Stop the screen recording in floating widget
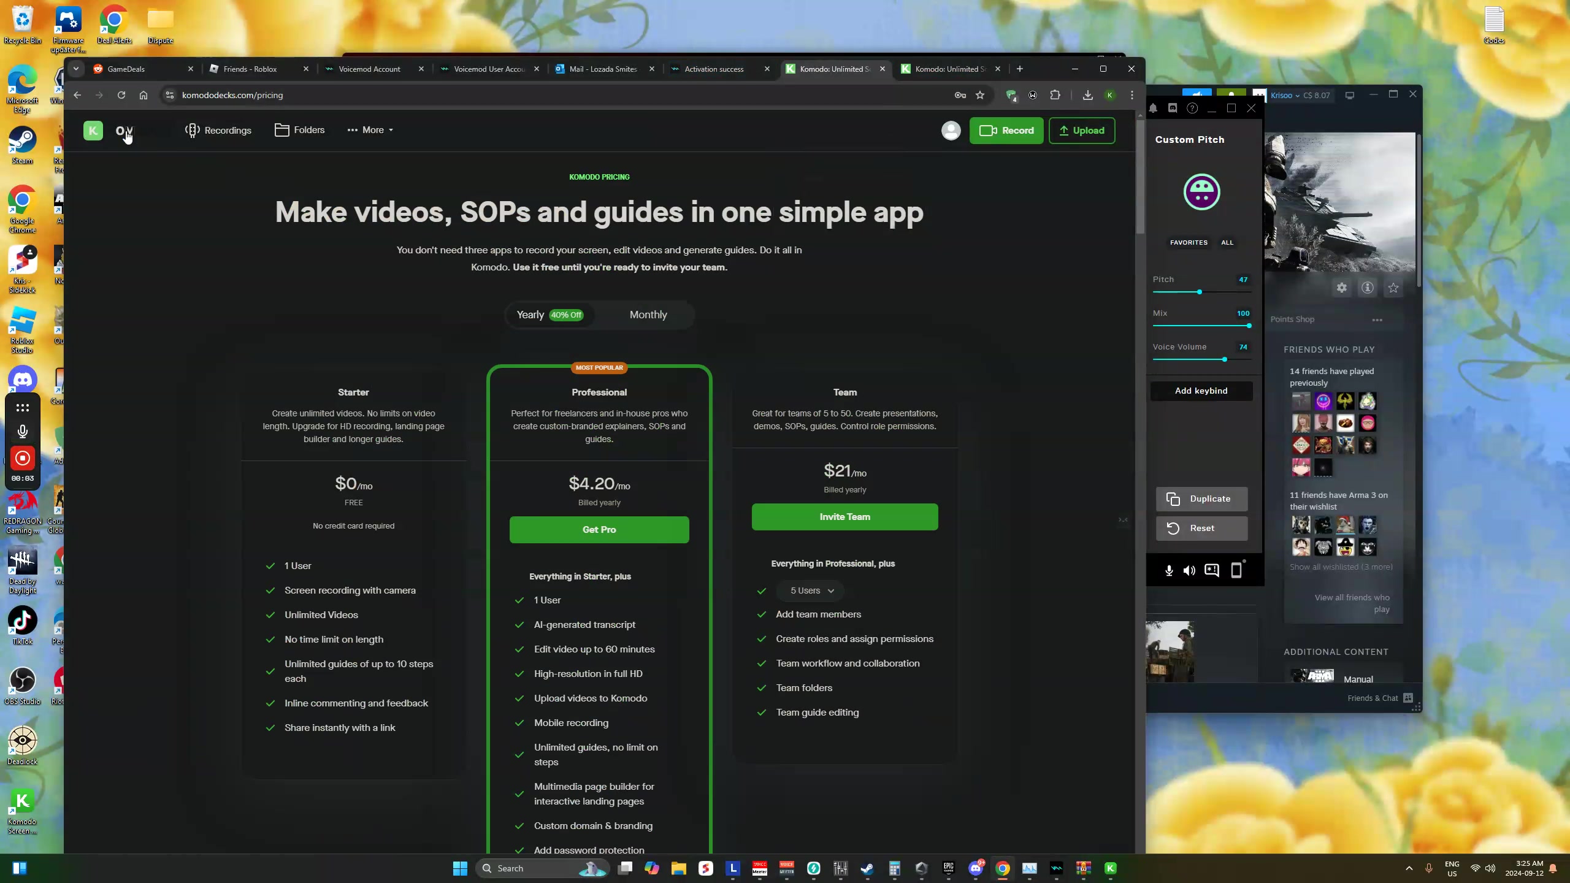Screen dimensions: 1570x883 pyautogui.click(x=23, y=458)
